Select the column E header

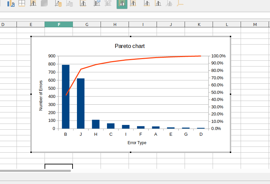(x=31, y=24)
